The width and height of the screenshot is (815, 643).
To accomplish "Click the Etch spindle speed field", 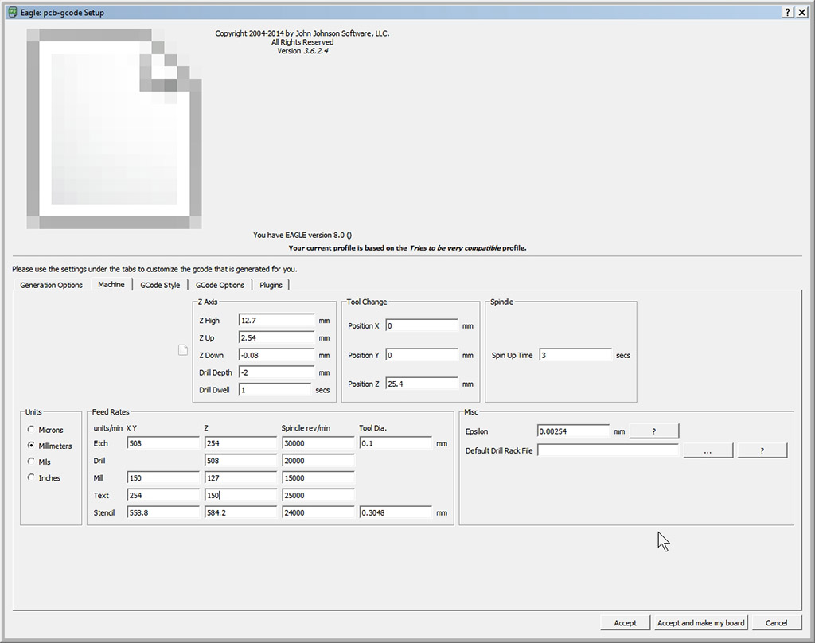I will pyautogui.click(x=318, y=443).
